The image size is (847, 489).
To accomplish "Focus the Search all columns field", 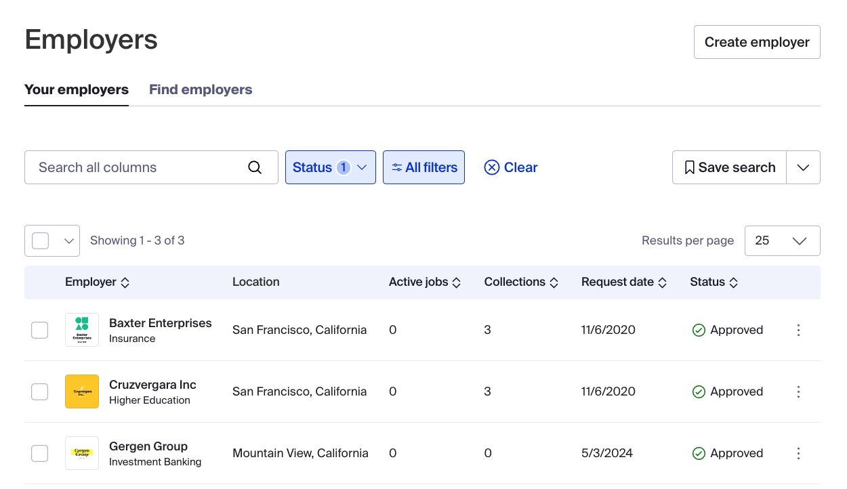I will [x=151, y=167].
